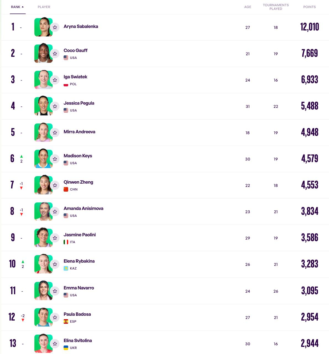This screenshot has height=354, width=329.
Task: Favorite Aryna Sabalenka with star icon
Action: [55, 27]
